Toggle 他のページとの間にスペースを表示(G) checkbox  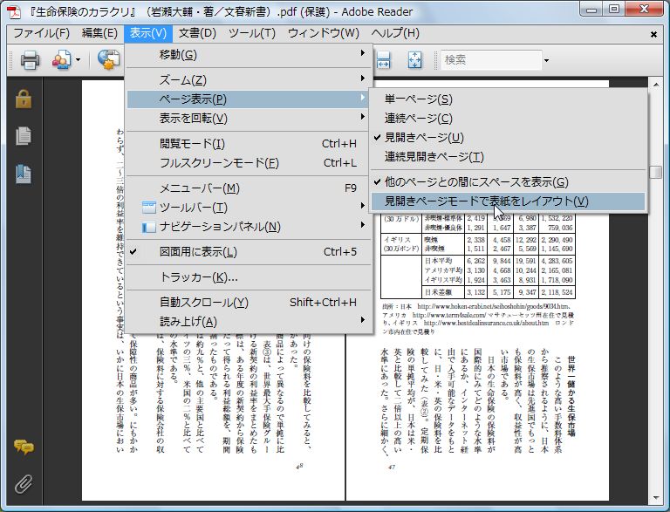508,182
